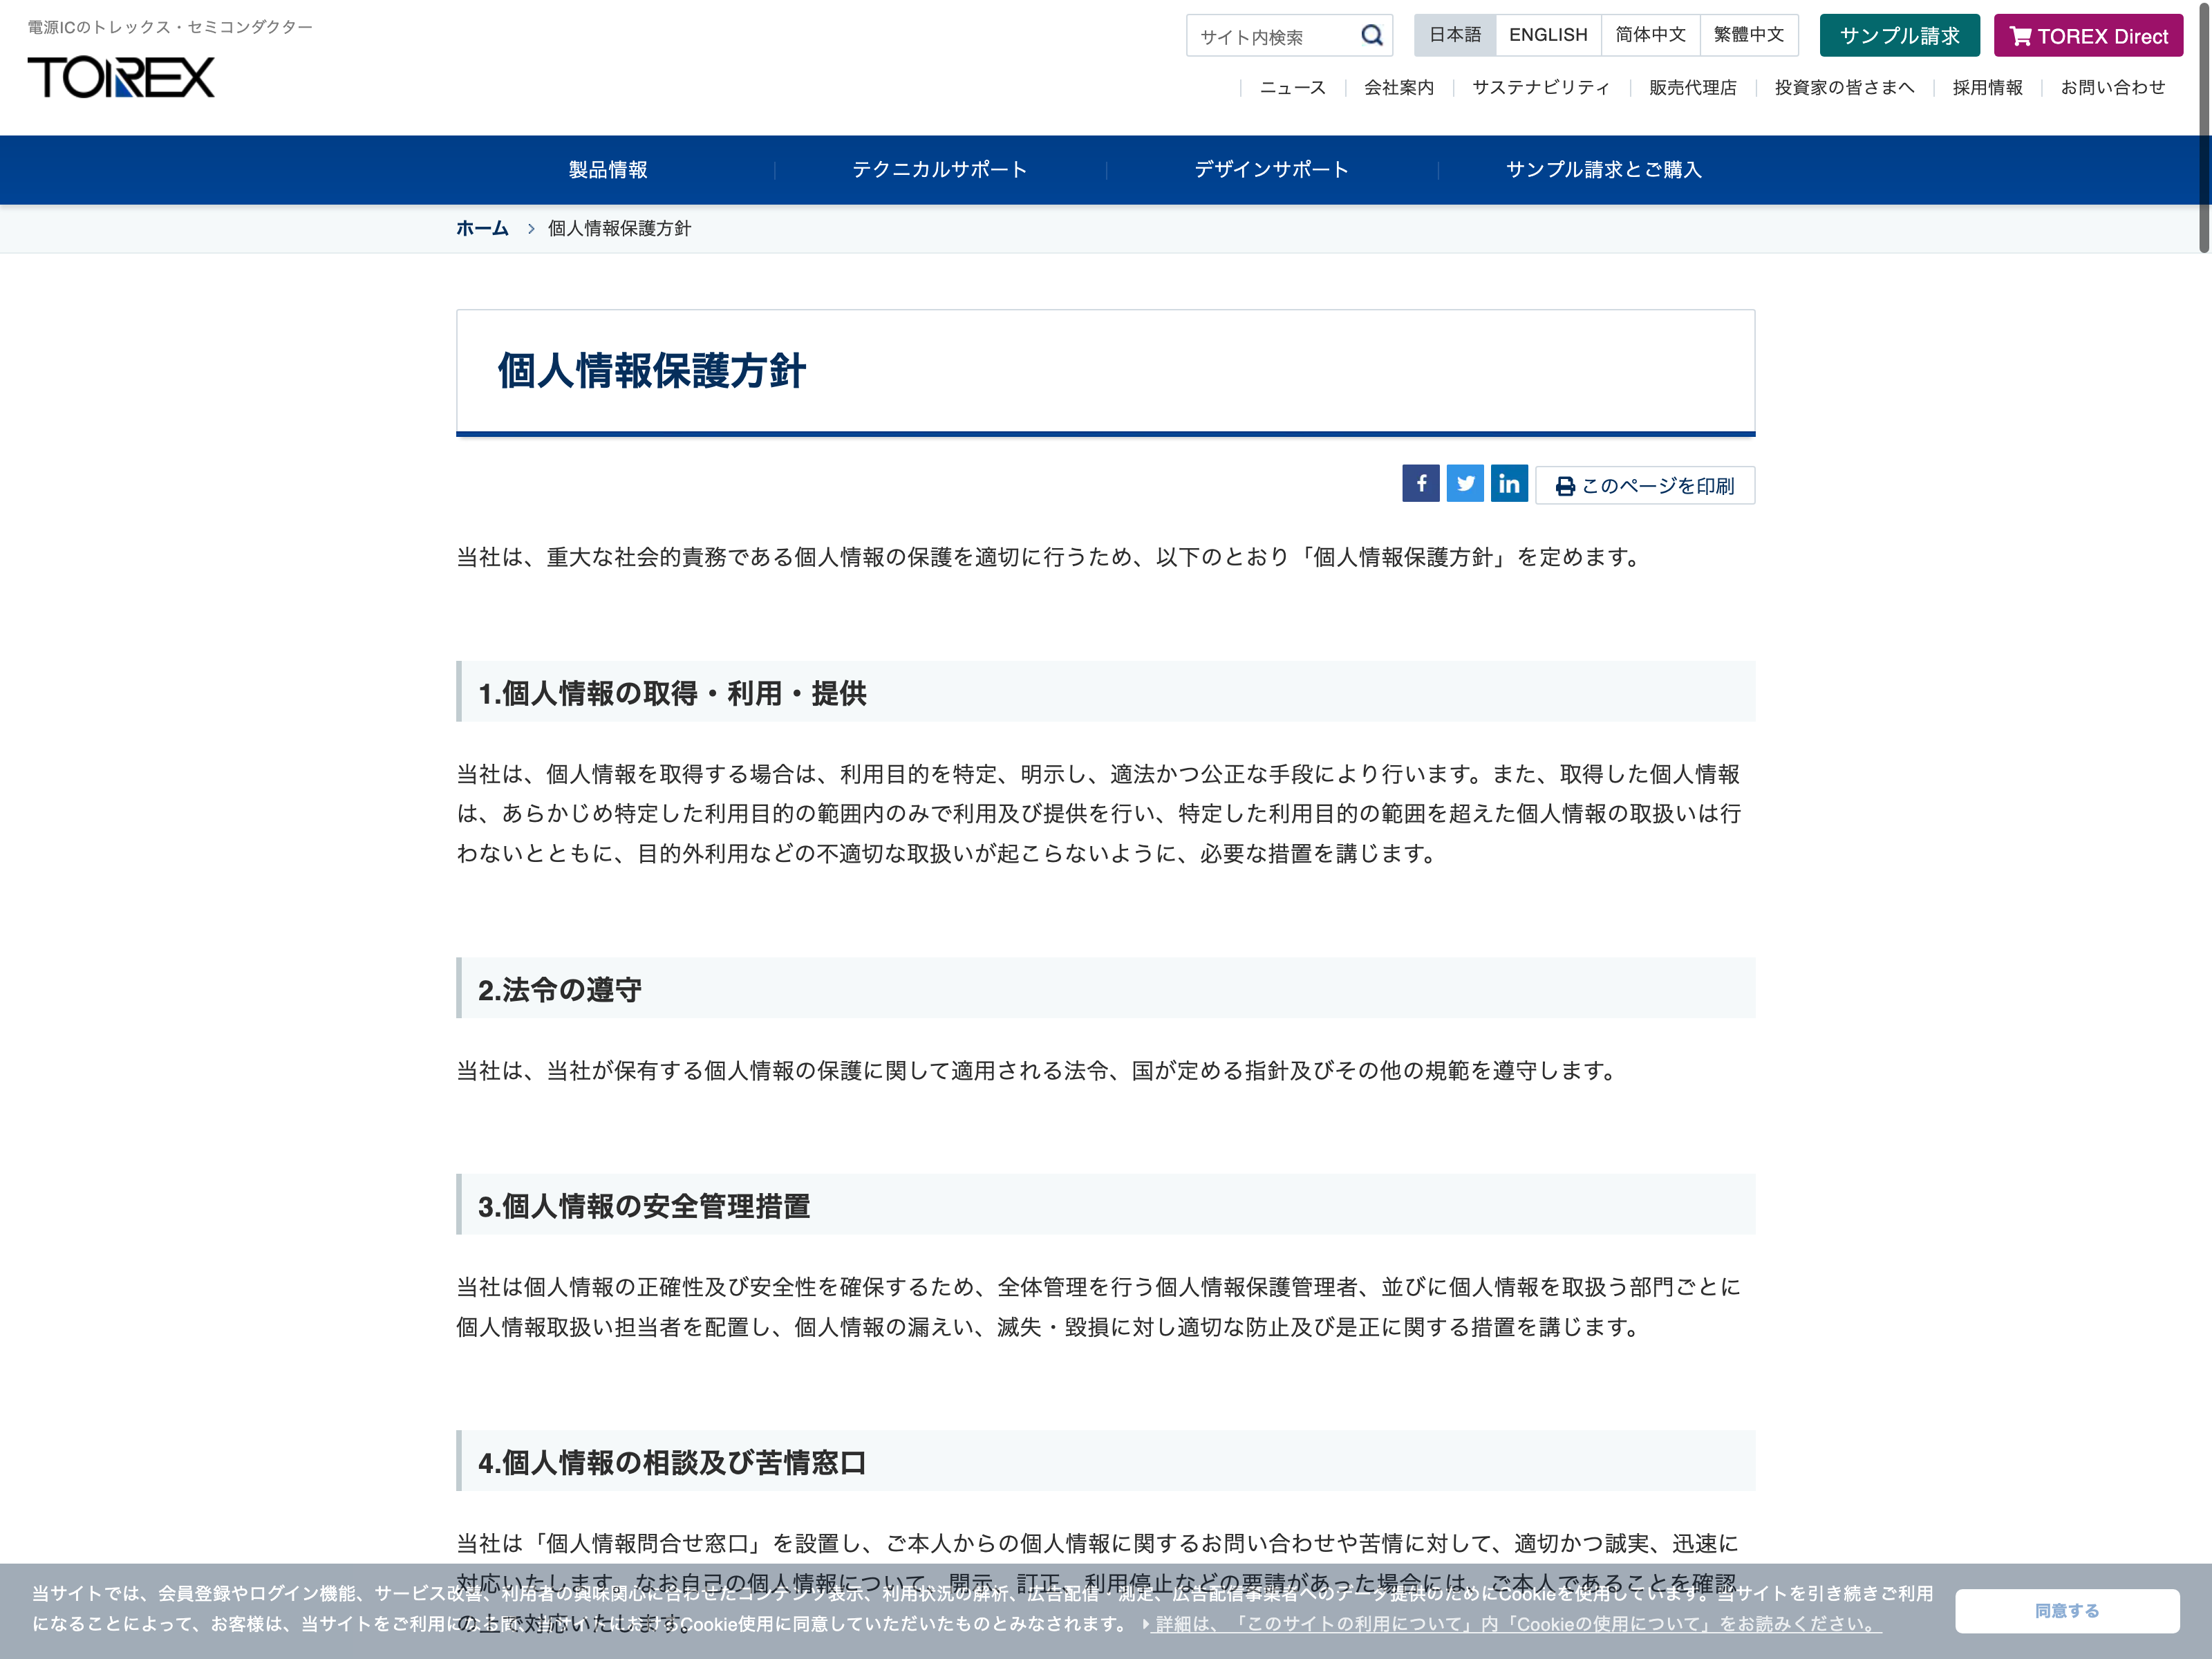
Task: Go to 会社案内 page
Action: (1398, 88)
